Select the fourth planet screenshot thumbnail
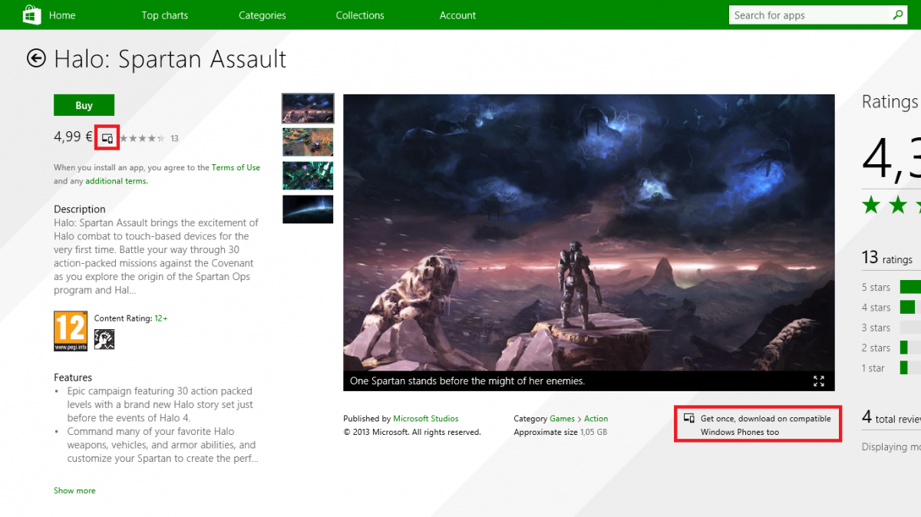The height and width of the screenshot is (517, 921). point(308,209)
